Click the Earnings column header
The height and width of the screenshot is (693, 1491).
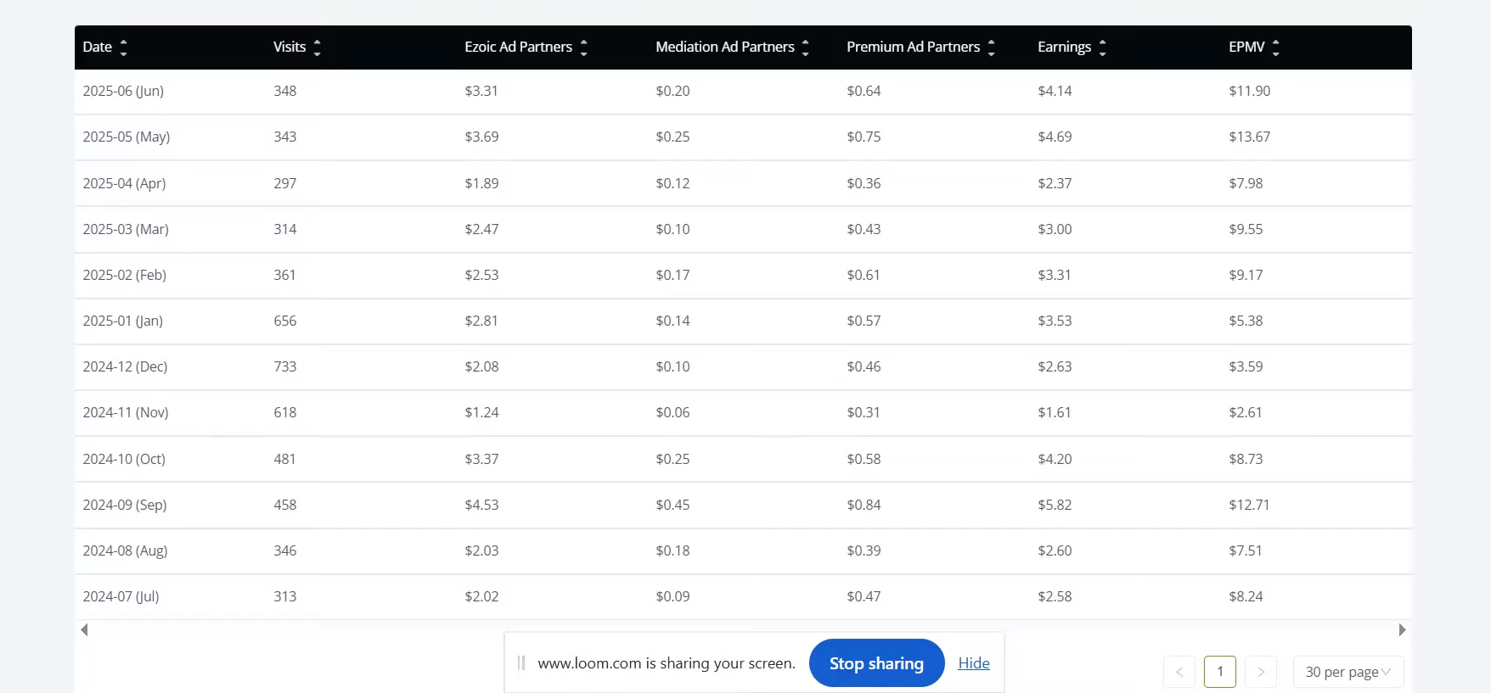click(1064, 47)
